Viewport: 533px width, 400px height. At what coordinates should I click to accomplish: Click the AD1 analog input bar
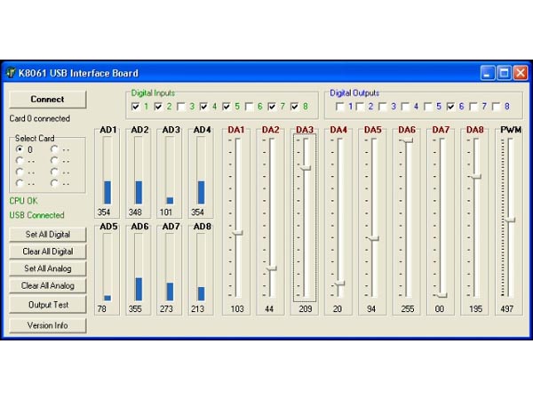tap(107, 192)
